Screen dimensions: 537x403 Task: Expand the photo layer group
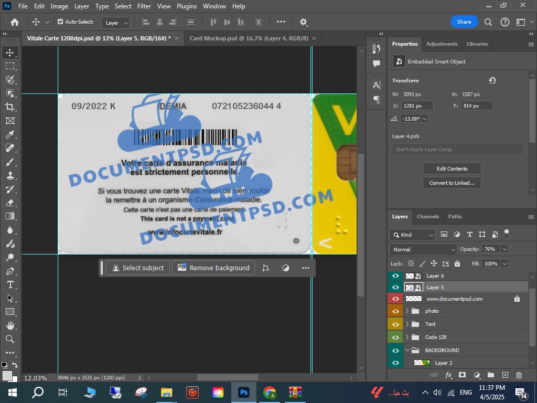pyautogui.click(x=407, y=311)
